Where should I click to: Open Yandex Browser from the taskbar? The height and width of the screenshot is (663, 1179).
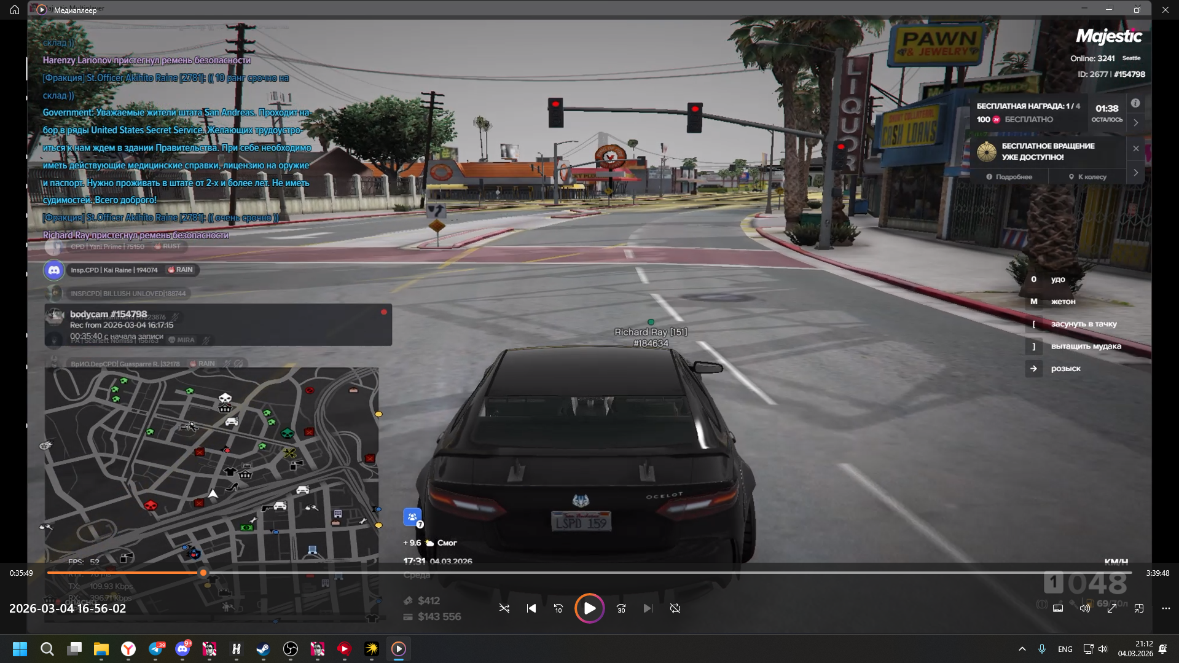tap(128, 649)
